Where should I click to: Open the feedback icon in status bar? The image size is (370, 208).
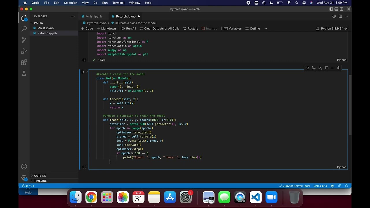[x=339, y=186]
